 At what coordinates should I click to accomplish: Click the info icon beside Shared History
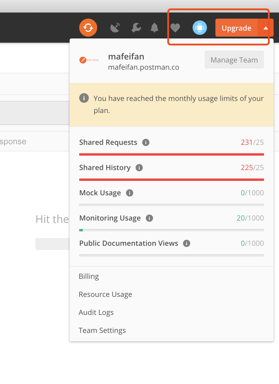coord(139,168)
